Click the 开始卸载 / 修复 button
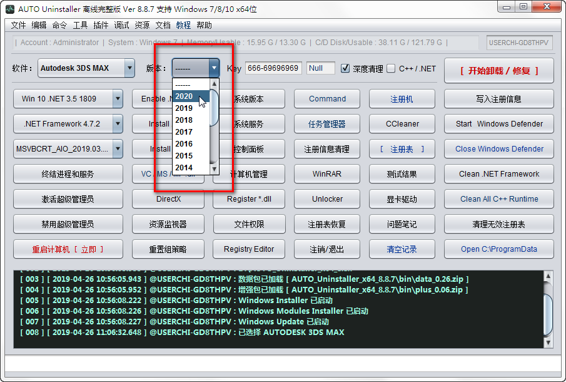Image resolution: width=566 pixels, height=382 pixels. 499,71
